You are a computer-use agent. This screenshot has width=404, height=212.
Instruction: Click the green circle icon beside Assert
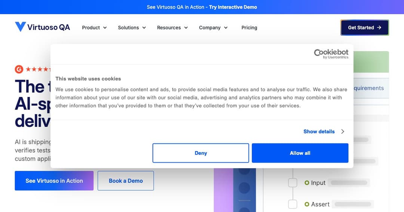pos(307,204)
